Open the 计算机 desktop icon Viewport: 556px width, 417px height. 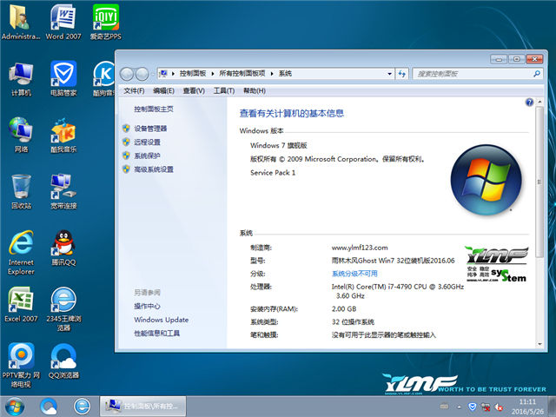pyautogui.click(x=21, y=79)
